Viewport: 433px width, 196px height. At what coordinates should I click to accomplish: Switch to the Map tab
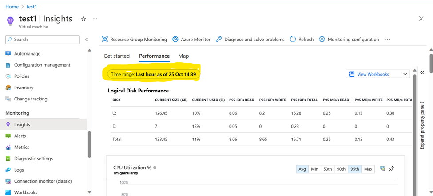tap(184, 56)
